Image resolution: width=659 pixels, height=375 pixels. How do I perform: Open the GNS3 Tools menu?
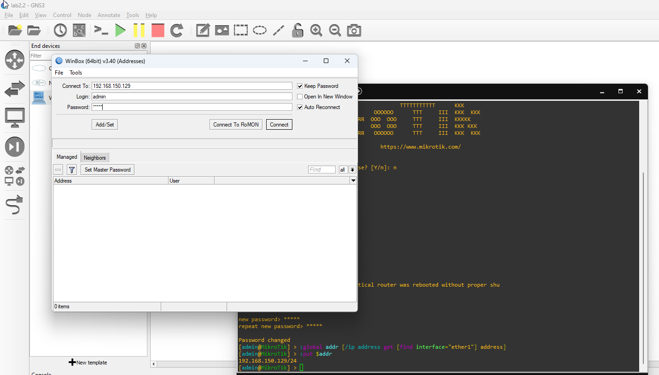click(x=133, y=15)
